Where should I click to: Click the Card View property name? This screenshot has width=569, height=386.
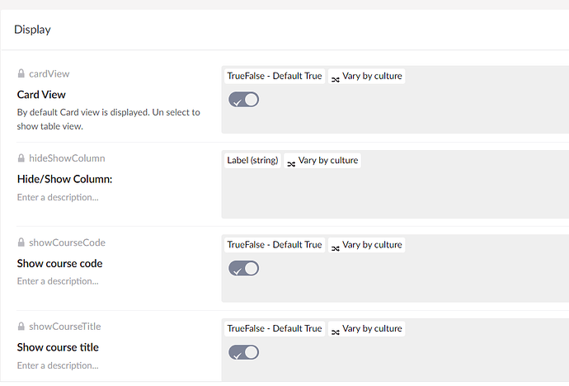tap(41, 95)
